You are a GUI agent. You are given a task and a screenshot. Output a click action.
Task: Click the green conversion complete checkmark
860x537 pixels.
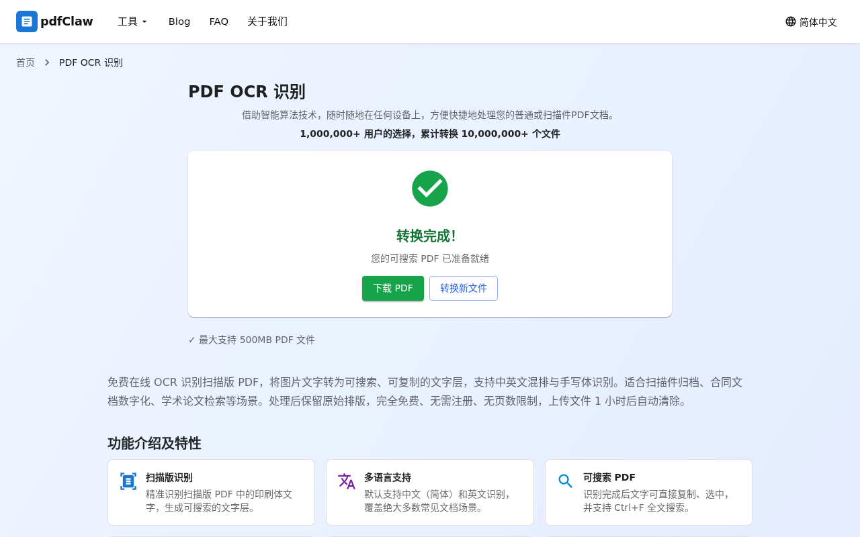(x=430, y=189)
